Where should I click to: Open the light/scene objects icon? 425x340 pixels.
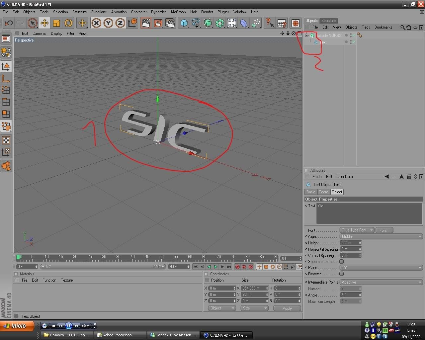(232, 23)
